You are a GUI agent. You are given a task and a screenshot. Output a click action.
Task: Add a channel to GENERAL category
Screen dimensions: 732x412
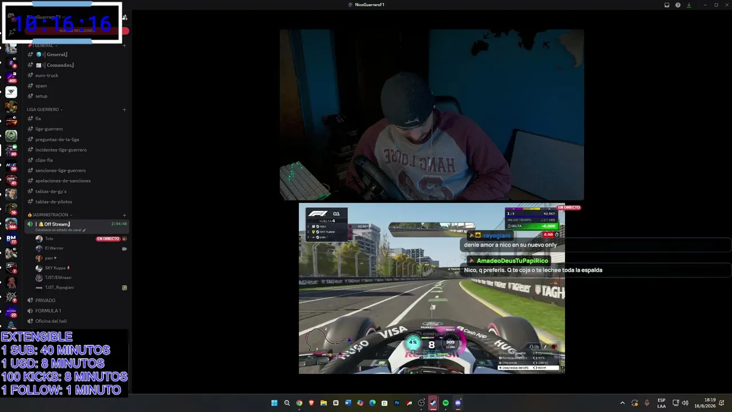point(124,45)
